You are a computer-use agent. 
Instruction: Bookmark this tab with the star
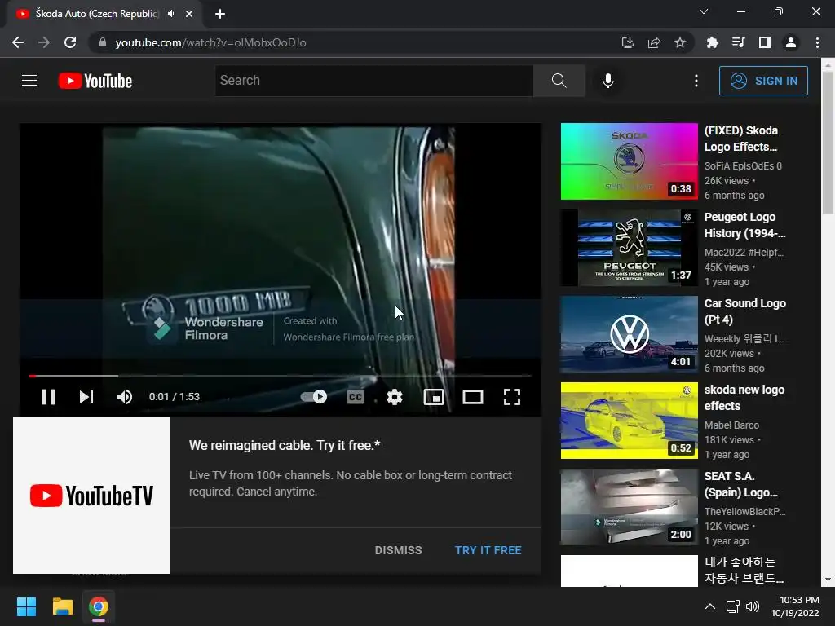coord(679,42)
